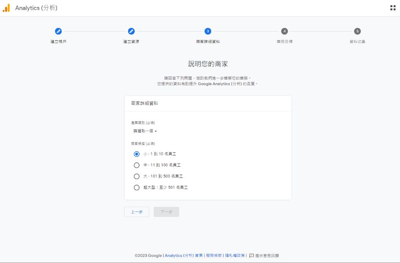
Task: Select radio 小 - 1 到 10 名員工
Action: [x=137, y=154]
